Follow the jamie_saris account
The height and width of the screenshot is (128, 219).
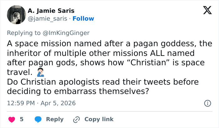click(x=83, y=19)
